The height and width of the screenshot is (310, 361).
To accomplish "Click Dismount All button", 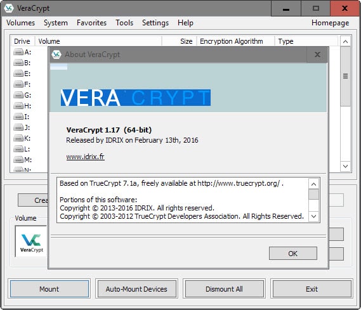I will (224, 289).
